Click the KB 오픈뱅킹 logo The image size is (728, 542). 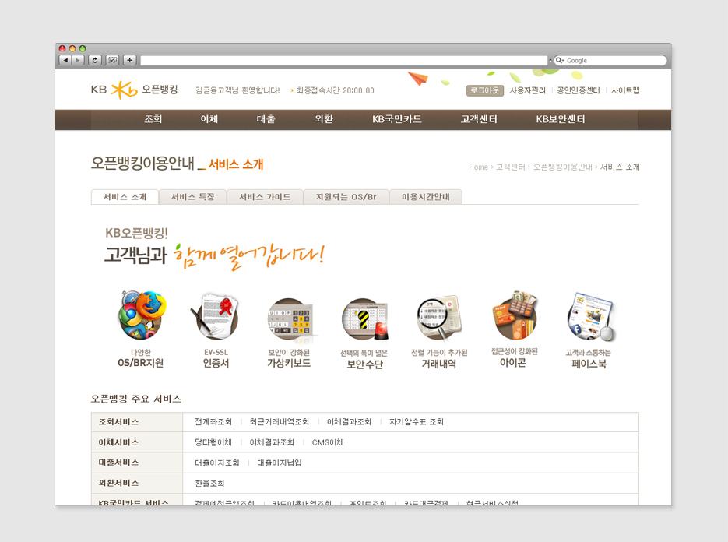(x=135, y=90)
